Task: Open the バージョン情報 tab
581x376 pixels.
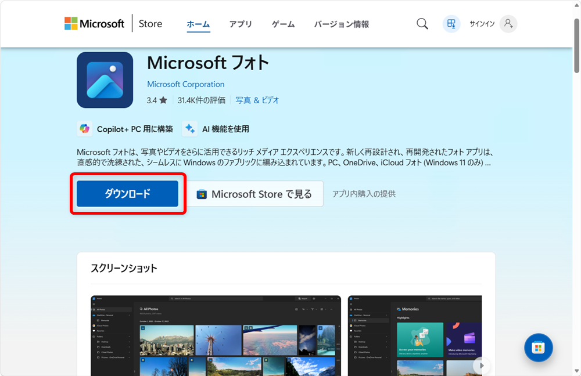Action: [342, 24]
